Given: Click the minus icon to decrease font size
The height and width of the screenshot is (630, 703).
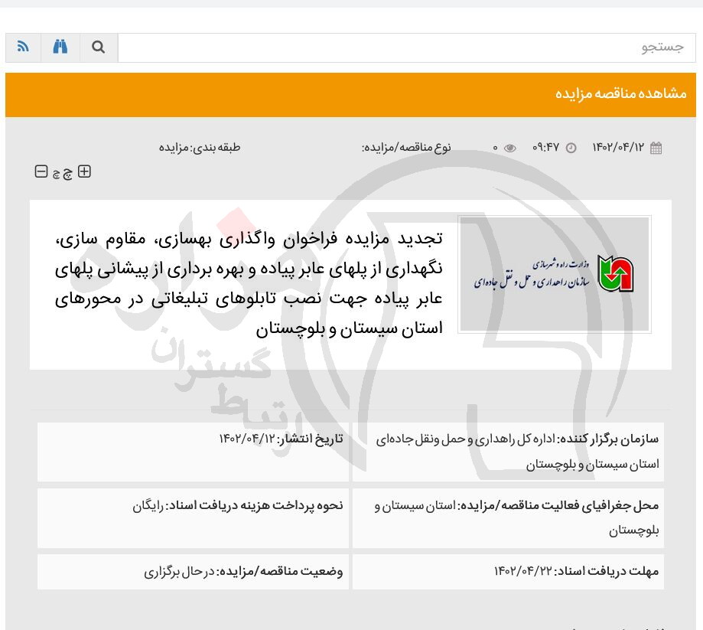Looking at the screenshot, I should [41, 171].
